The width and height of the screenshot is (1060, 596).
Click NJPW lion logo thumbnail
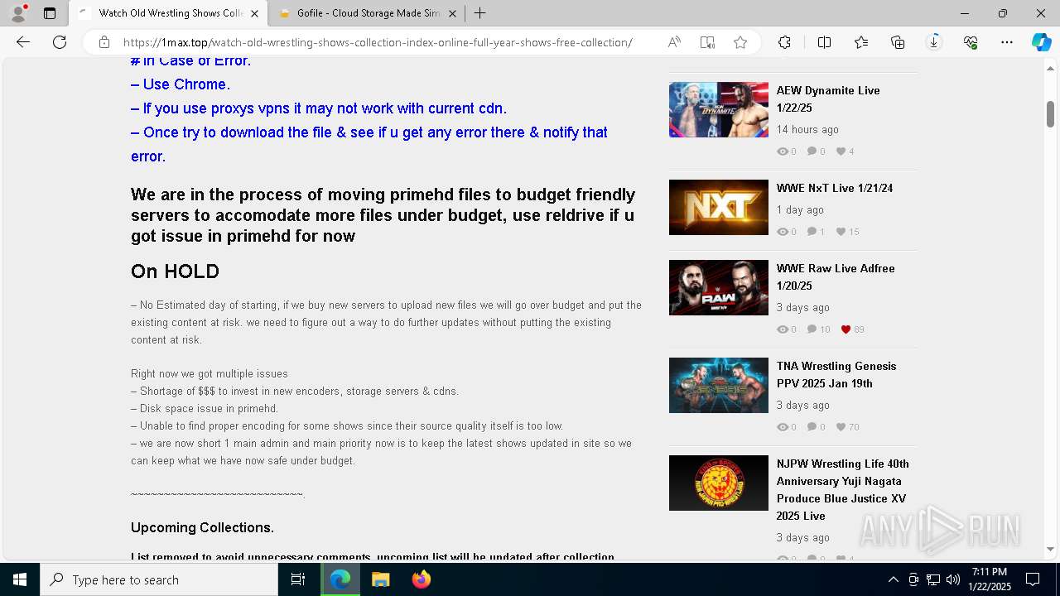tap(719, 483)
